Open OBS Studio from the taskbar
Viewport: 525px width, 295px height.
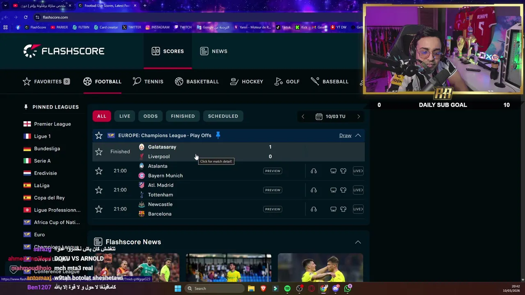[x=299, y=288]
